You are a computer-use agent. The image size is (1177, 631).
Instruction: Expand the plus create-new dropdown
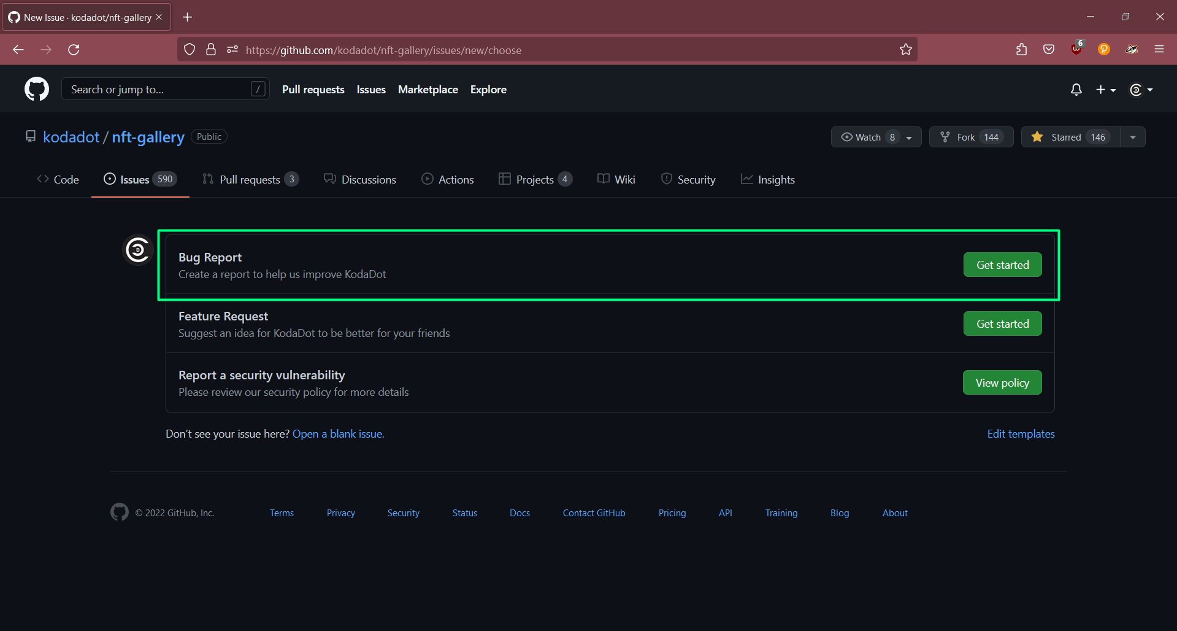1105,90
